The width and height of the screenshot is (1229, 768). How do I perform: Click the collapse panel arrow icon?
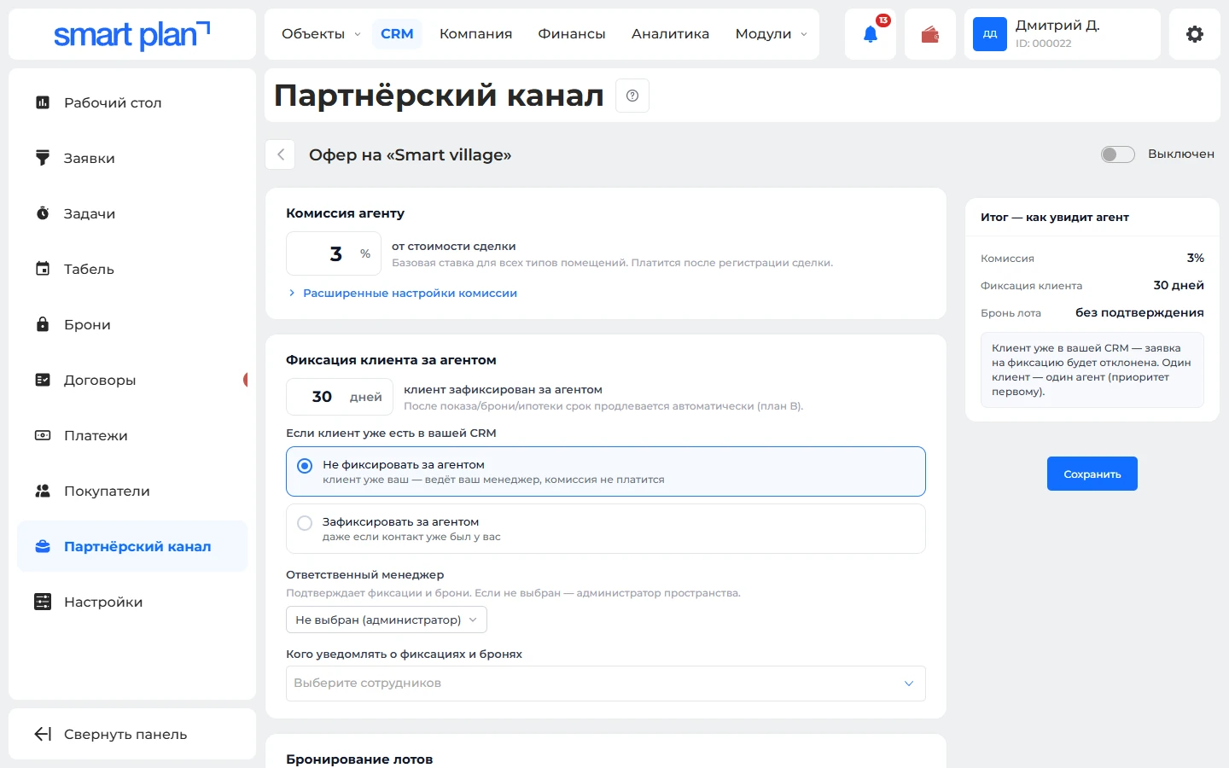tap(43, 734)
